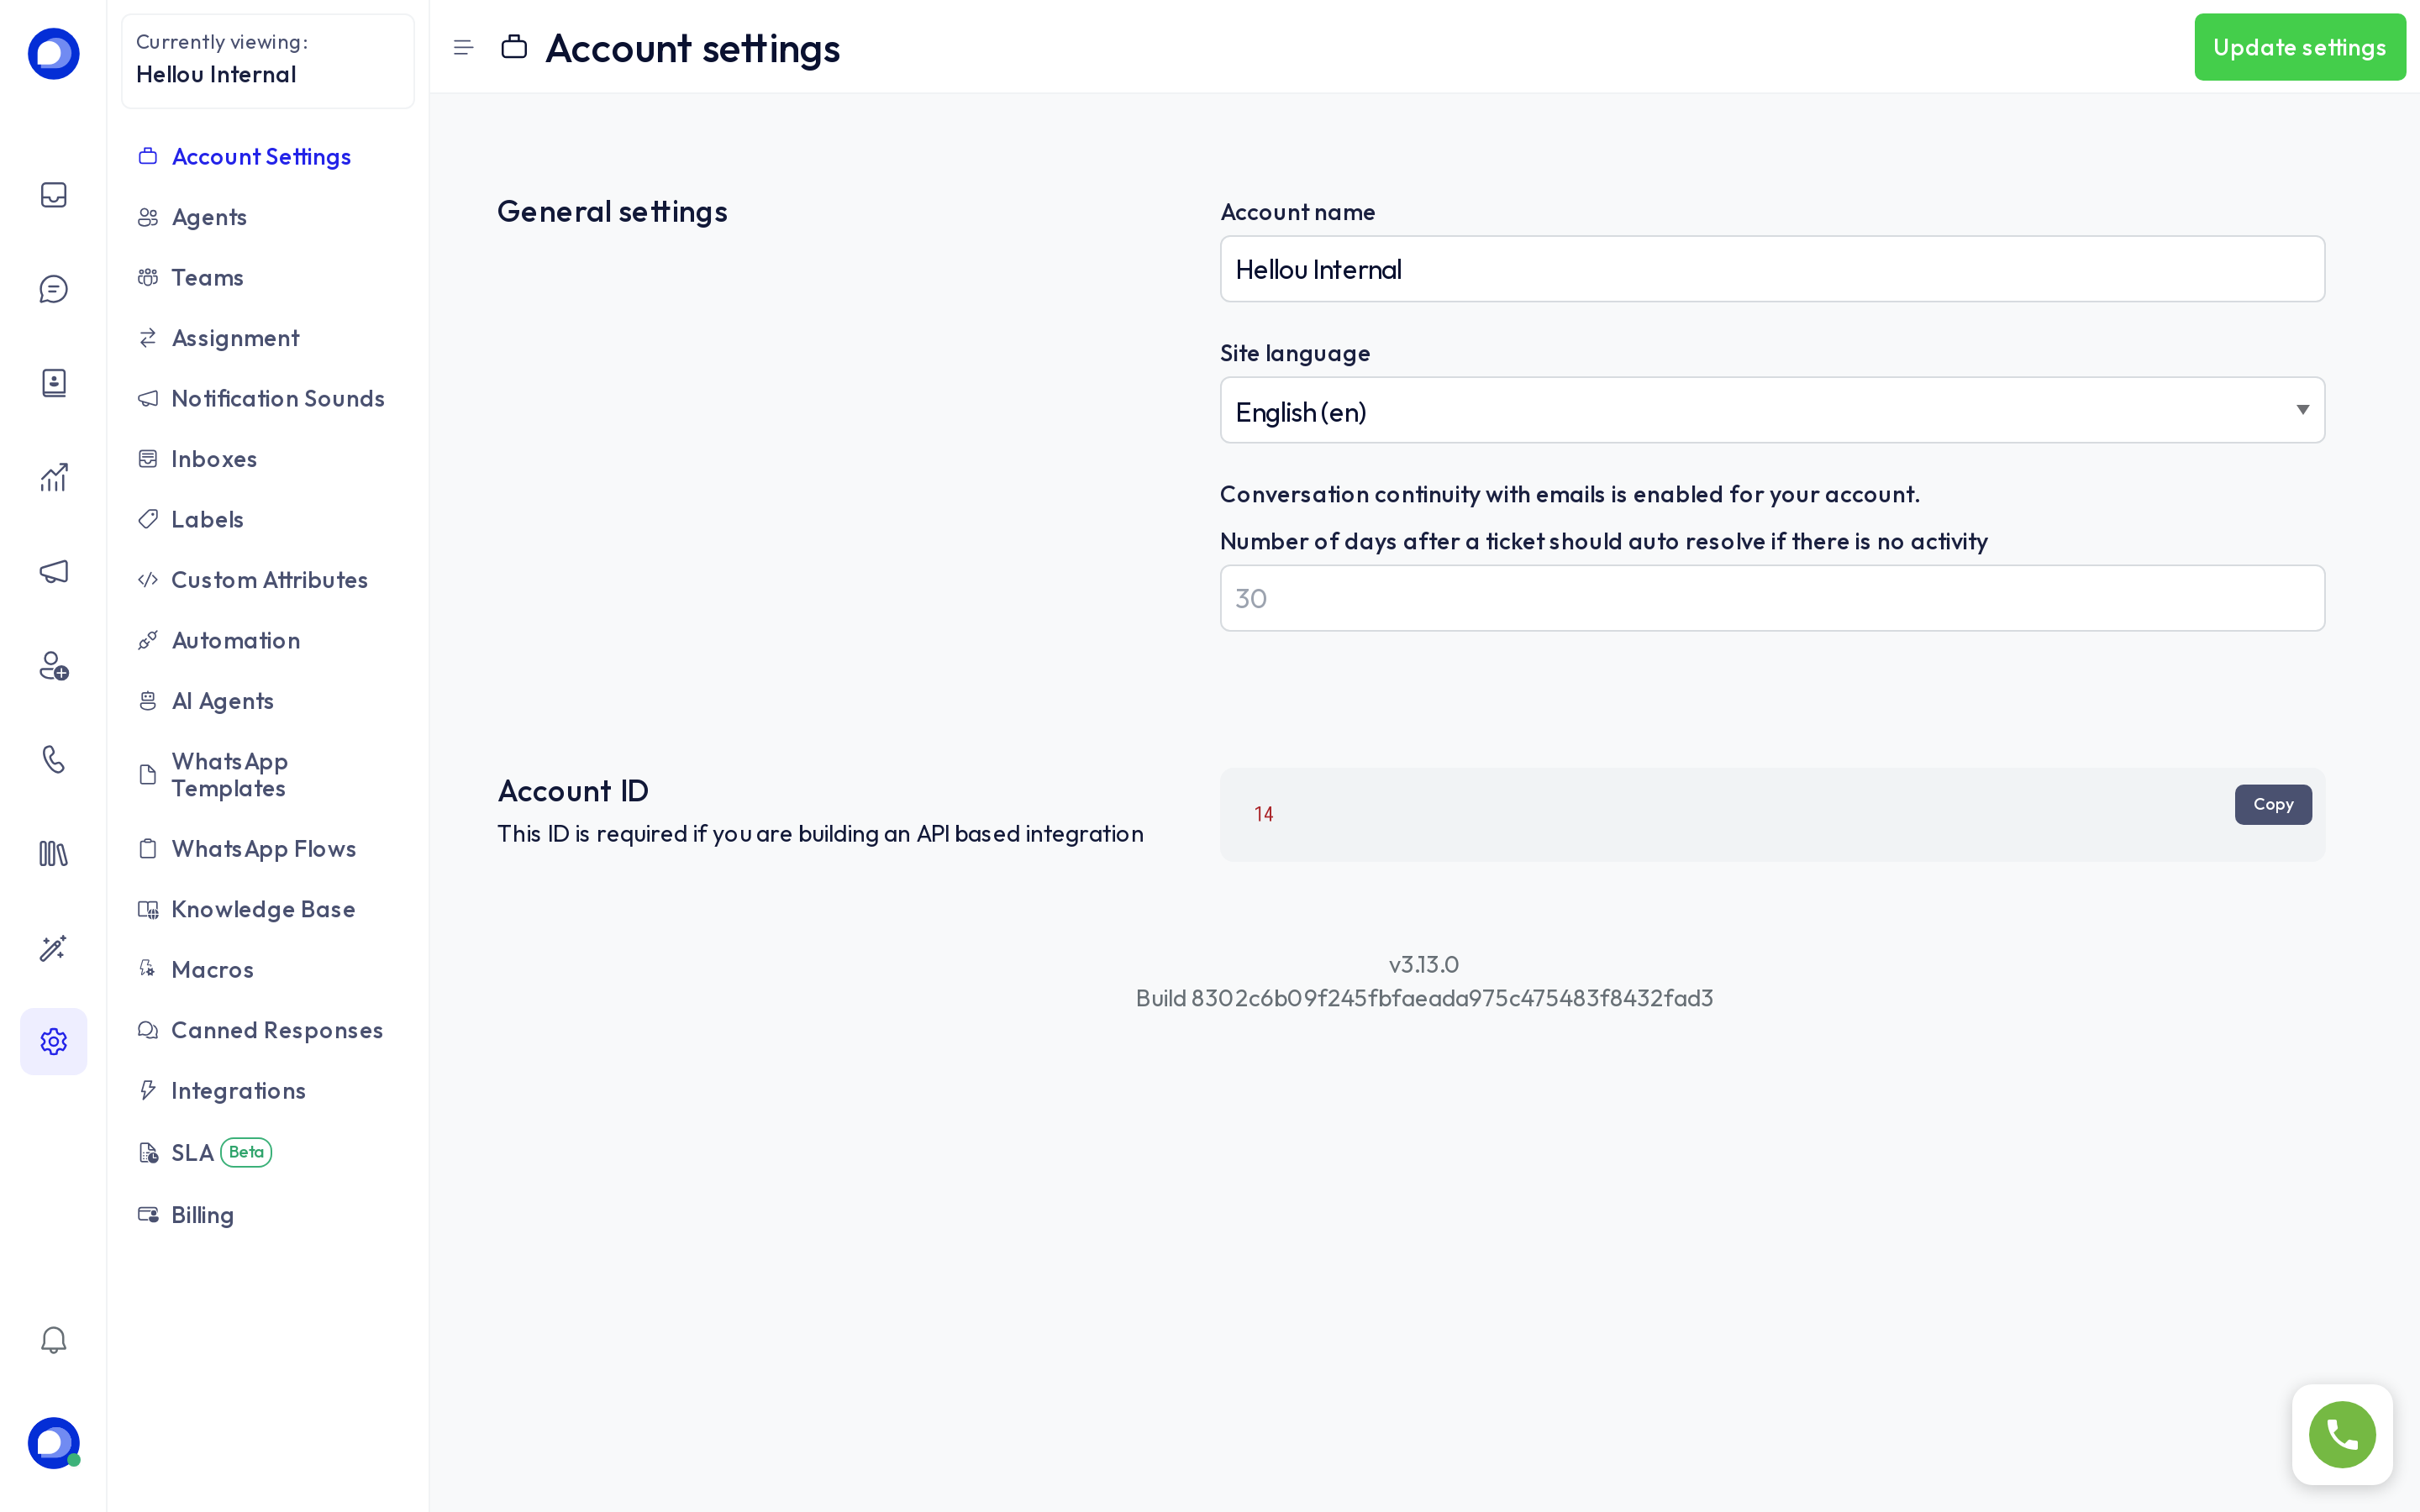Click the Update settings button
The height and width of the screenshot is (1512, 2420).
pyautogui.click(x=2299, y=47)
